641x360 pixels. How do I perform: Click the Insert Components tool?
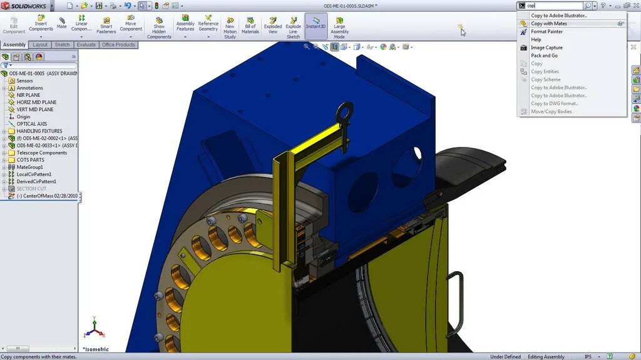pos(41,23)
